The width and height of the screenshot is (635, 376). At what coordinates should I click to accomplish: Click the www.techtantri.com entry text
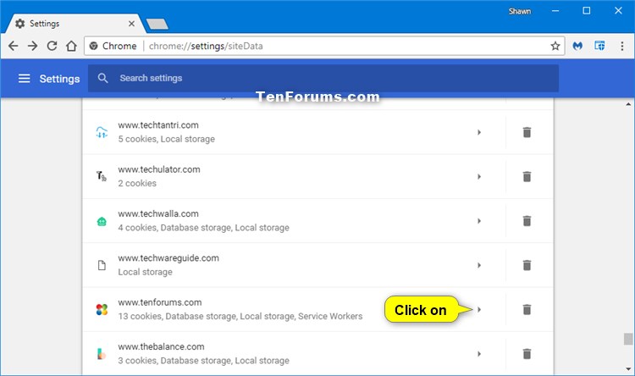tap(158, 125)
